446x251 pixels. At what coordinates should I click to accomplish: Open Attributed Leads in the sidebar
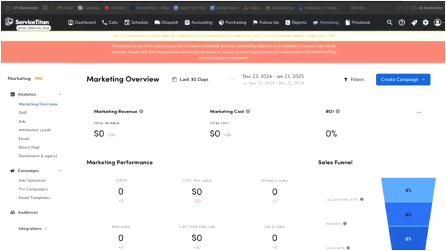35,130
